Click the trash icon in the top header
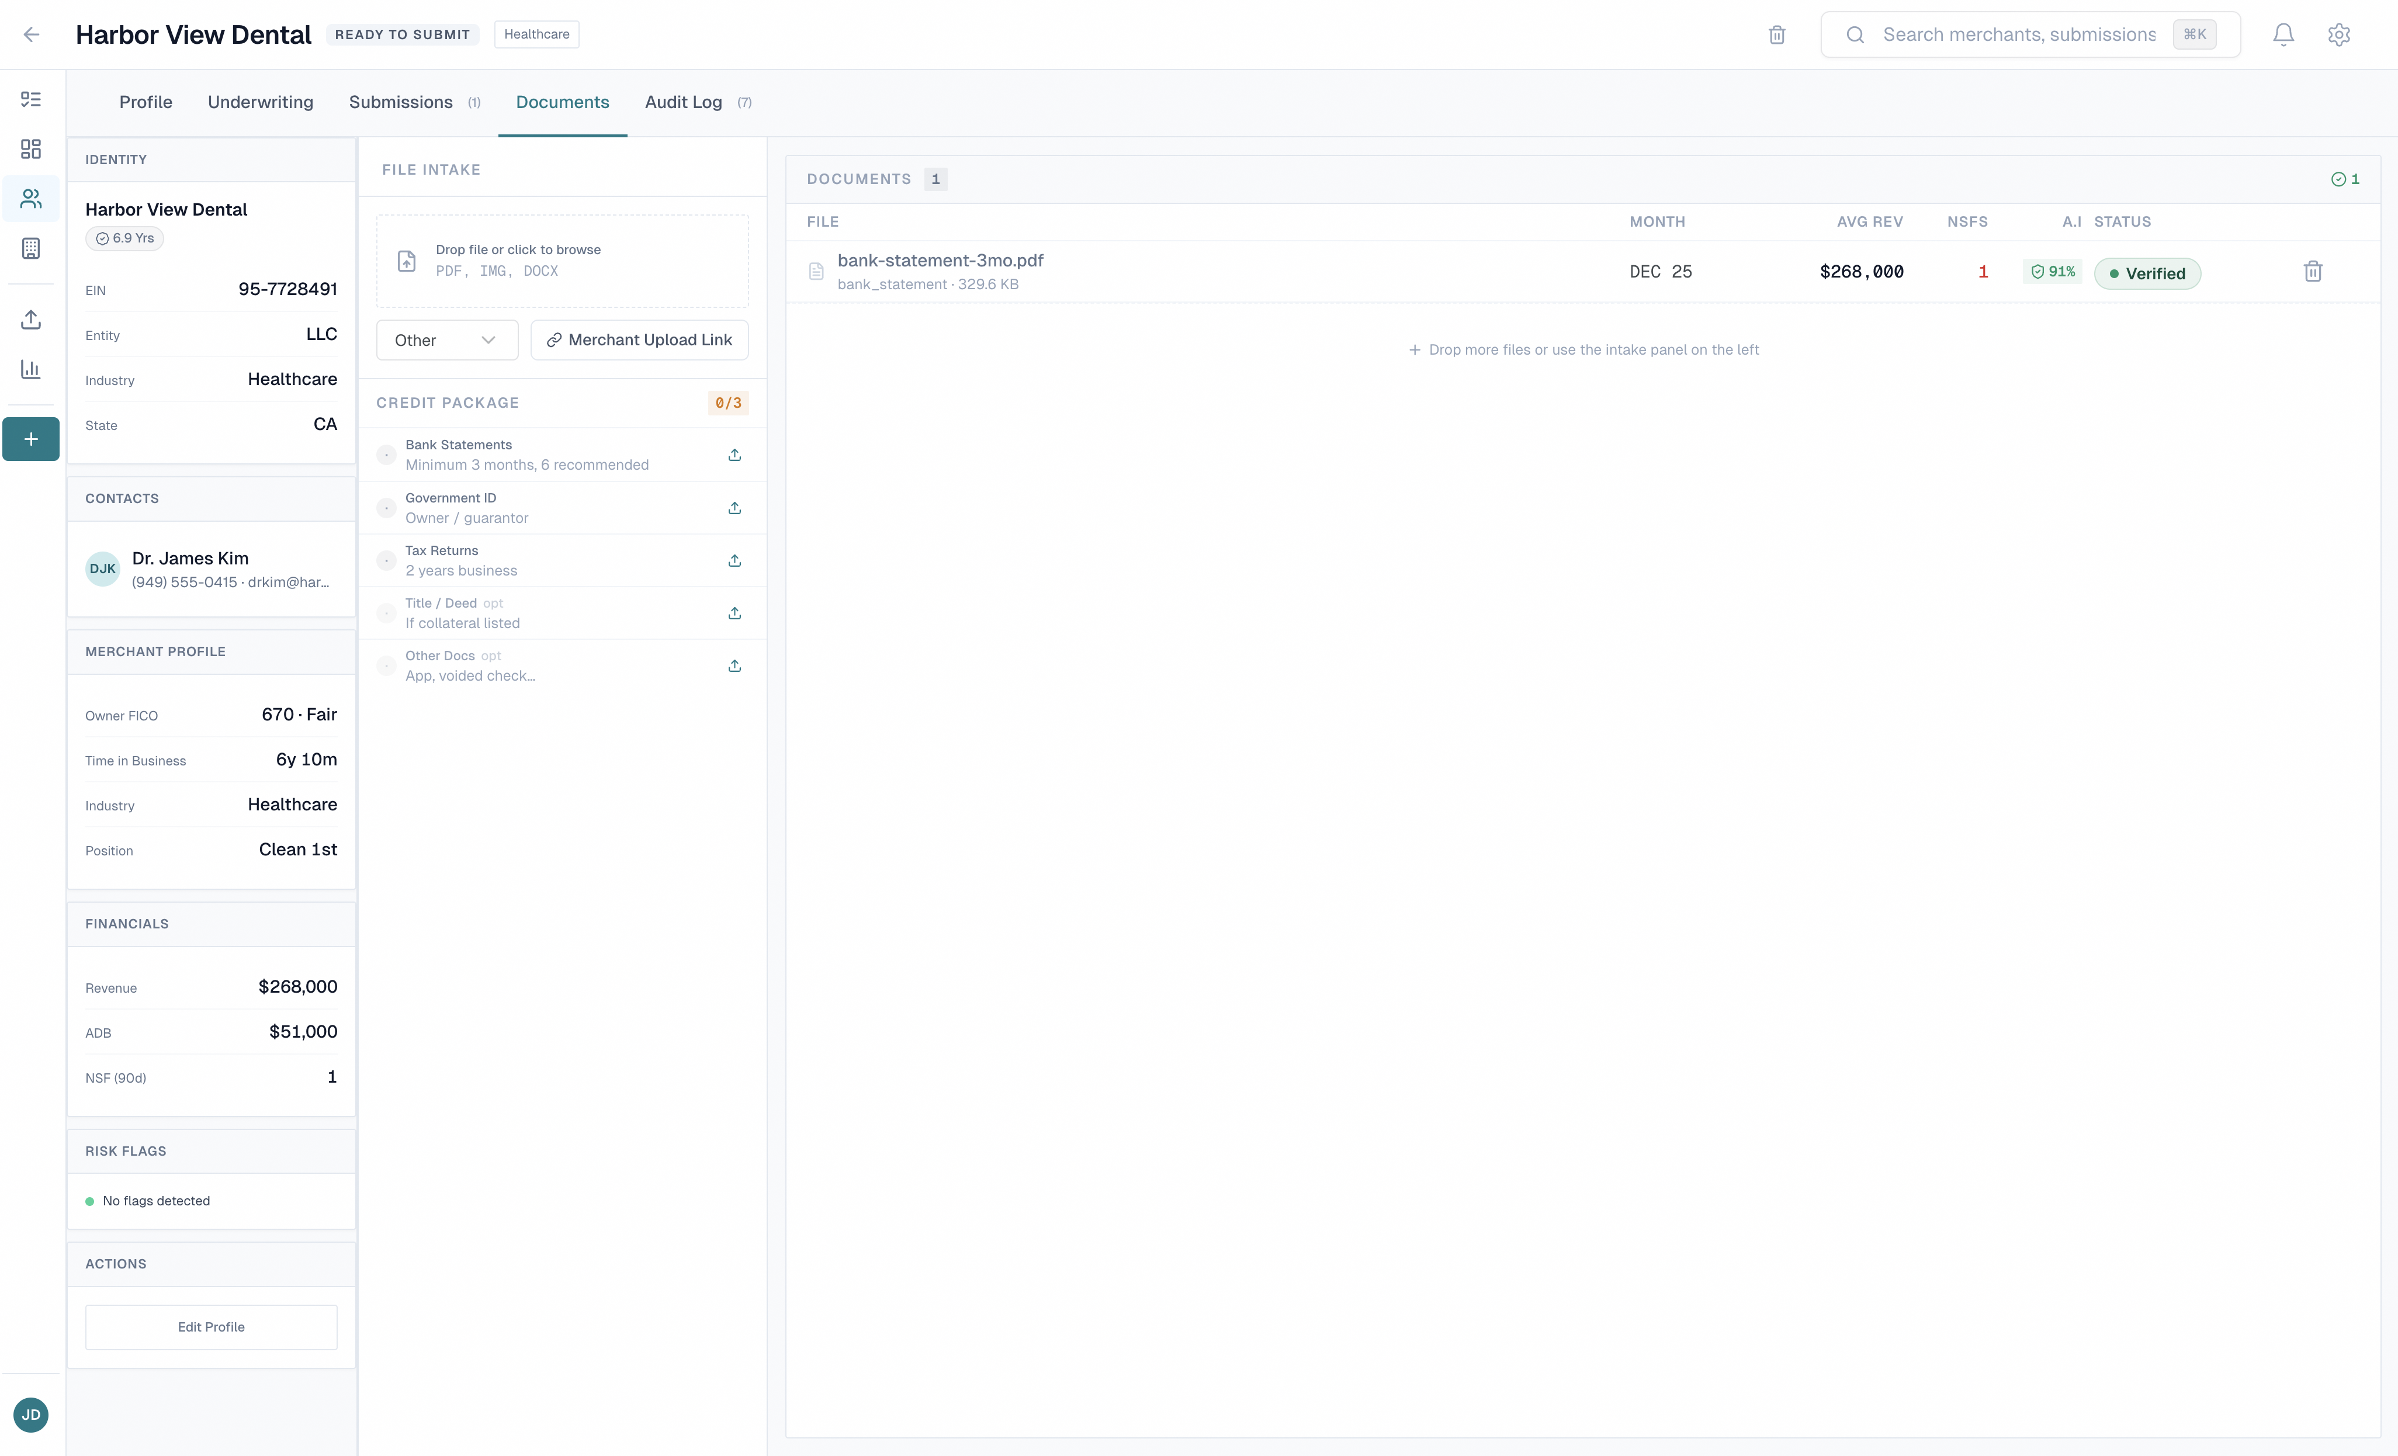Image resolution: width=2398 pixels, height=1456 pixels. pyautogui.click(x=1776, y=35)
